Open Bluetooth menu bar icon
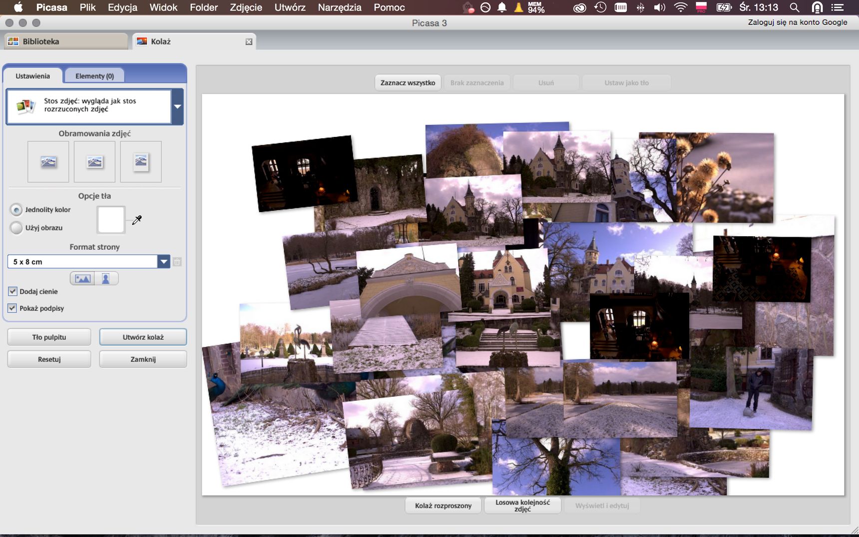This screenshot has height=537, width=859. coord(640,7)
